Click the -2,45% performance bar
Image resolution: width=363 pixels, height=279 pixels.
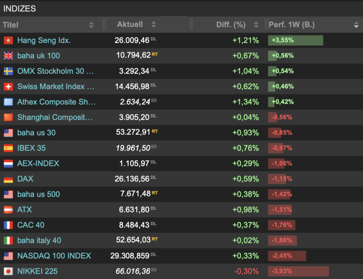[287, 256]
